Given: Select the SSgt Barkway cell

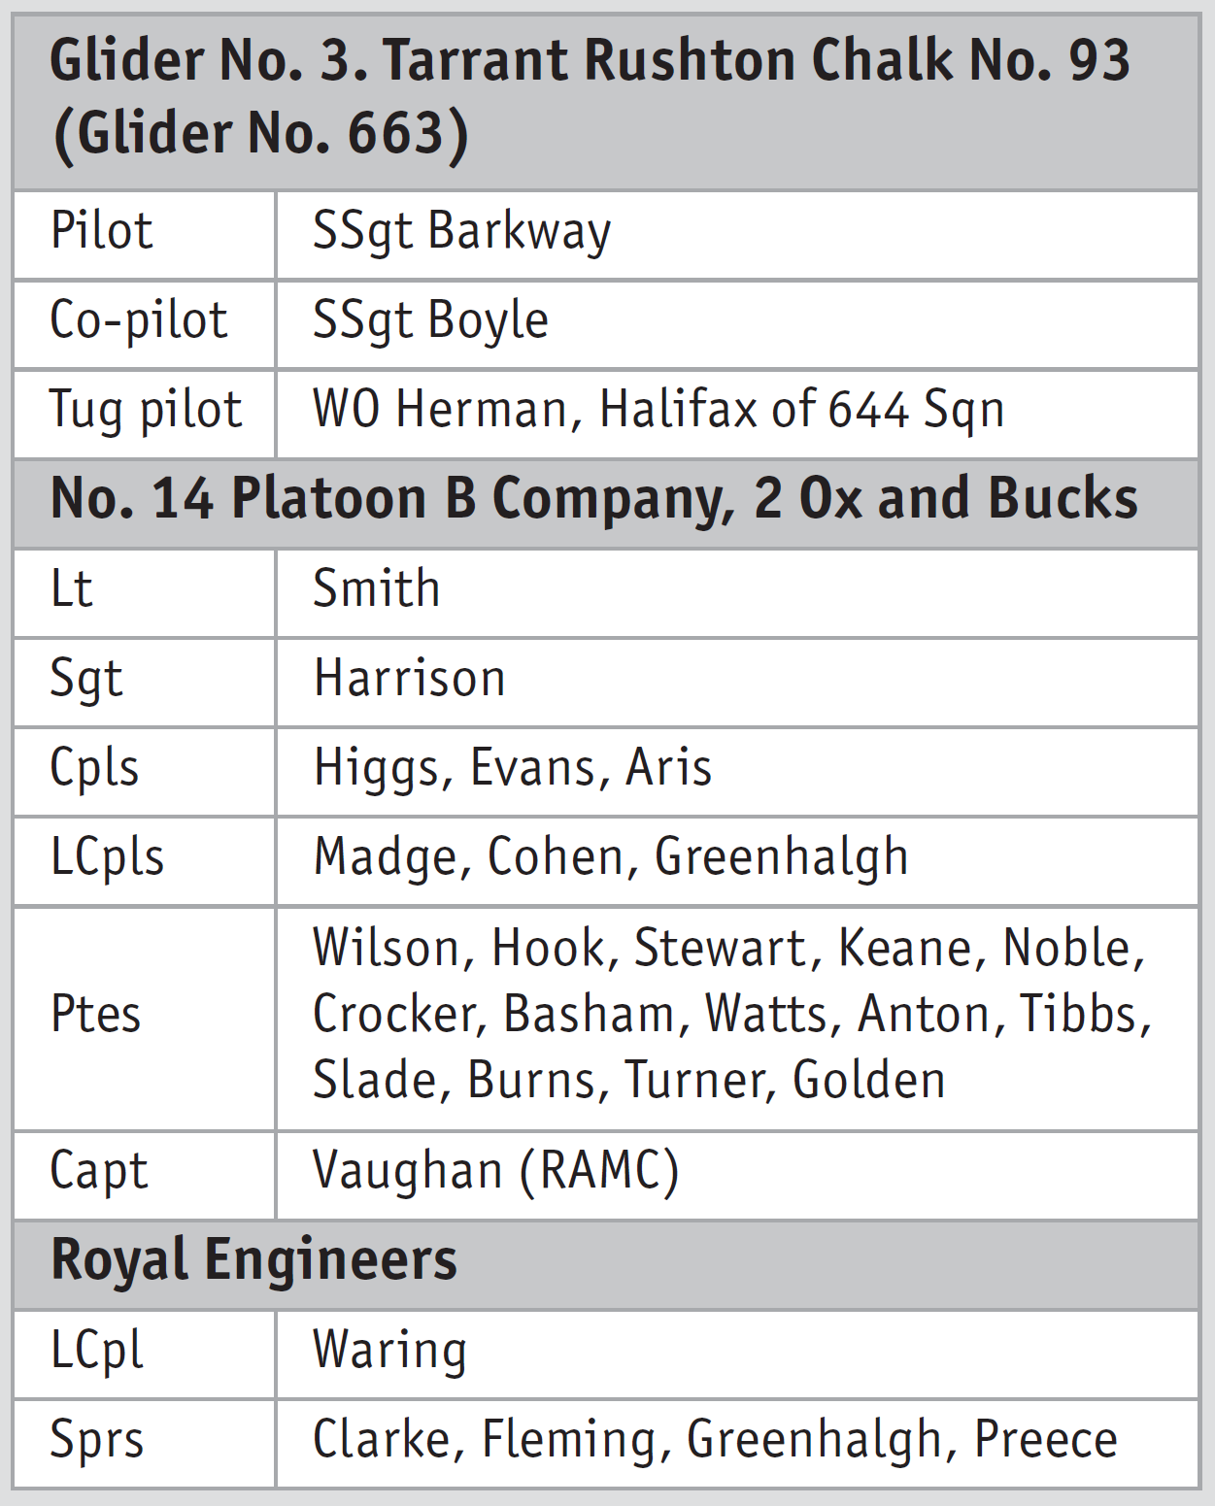Looking at the screenshot, I should coord(461,232).
